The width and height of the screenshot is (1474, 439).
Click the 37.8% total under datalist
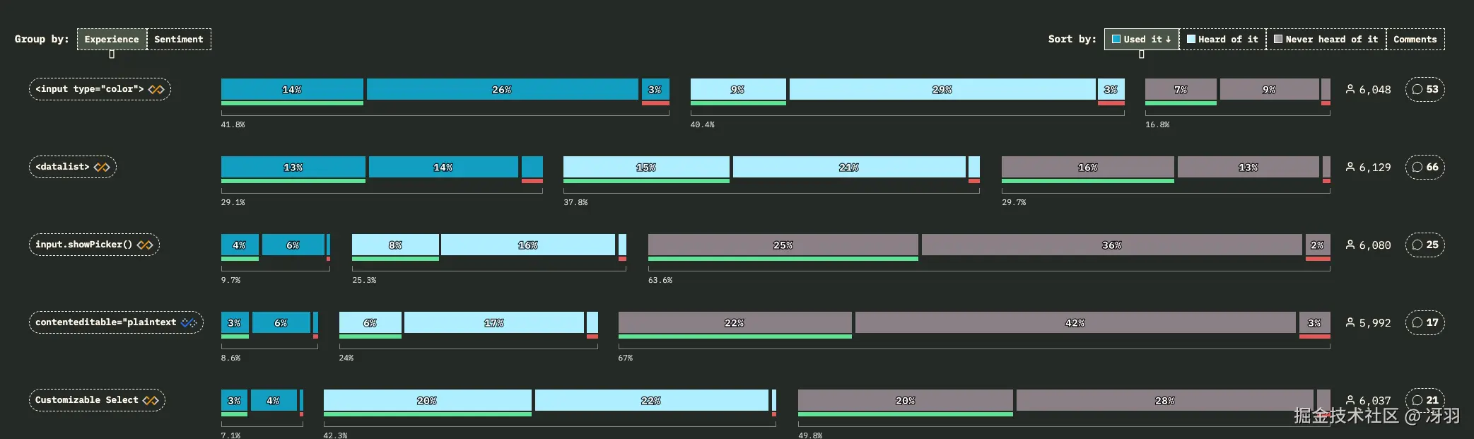575,202
